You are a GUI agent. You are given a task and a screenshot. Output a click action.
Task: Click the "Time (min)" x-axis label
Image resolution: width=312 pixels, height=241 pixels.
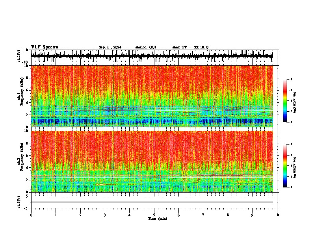pyautogui.click(x=158, y=219)
